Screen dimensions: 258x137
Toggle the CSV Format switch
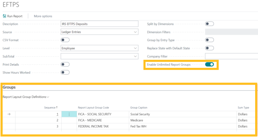[x=65, y=40]
